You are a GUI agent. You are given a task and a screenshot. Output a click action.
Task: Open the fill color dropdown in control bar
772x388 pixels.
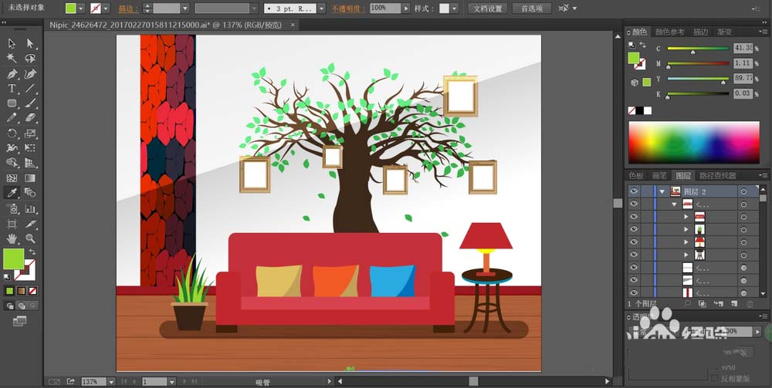tap(81, 8)
